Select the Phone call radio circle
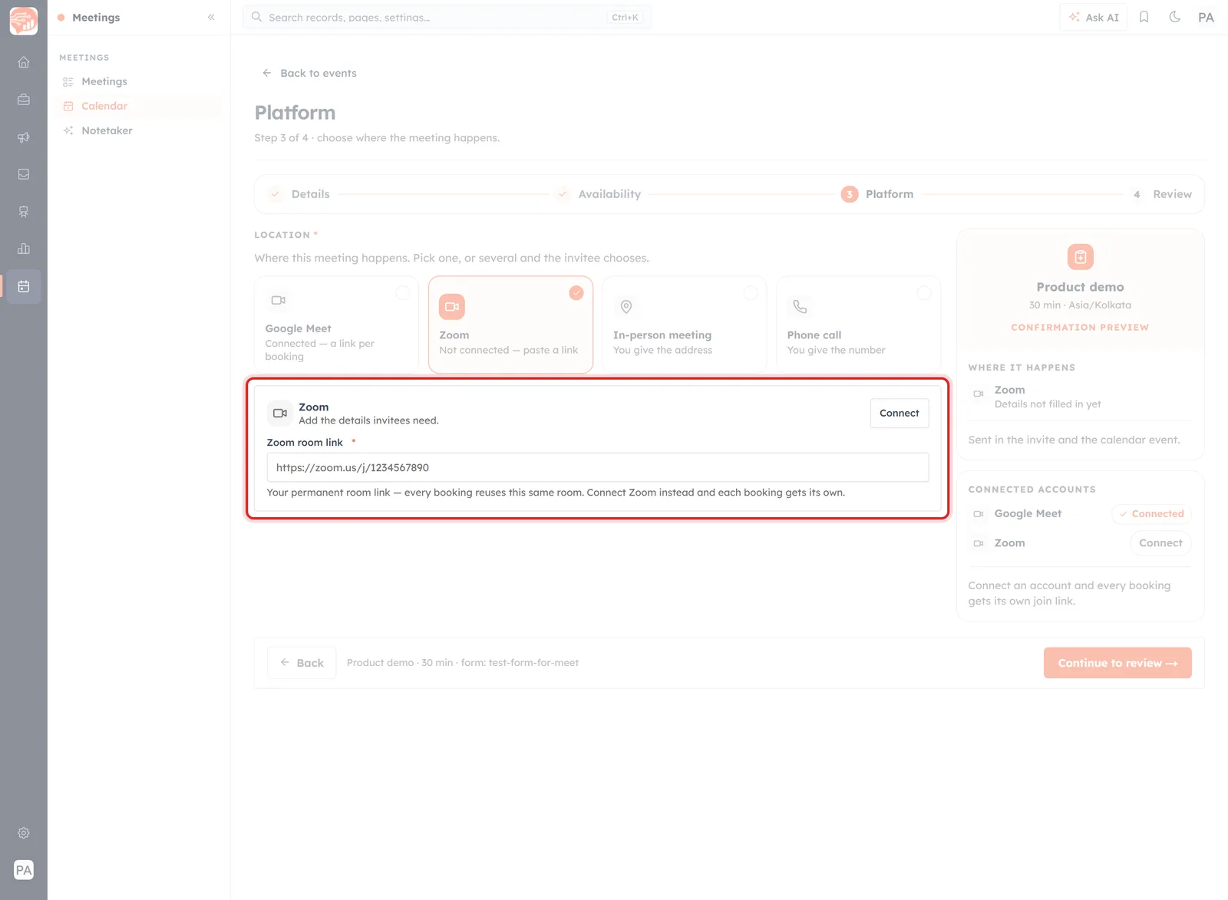 click(924, 293)
